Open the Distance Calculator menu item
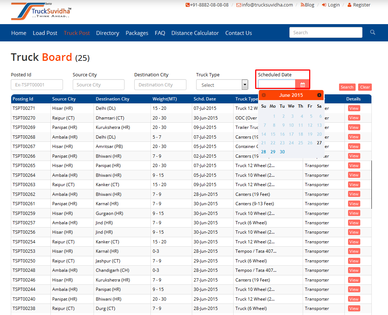 pos(195,33)
